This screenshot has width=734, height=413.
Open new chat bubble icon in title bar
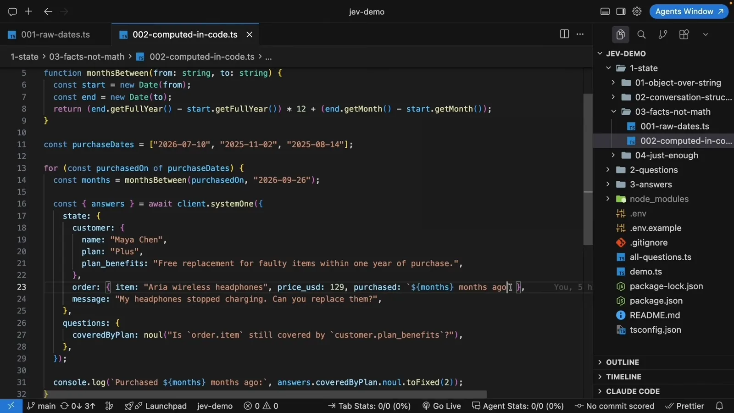click(12, 11)
